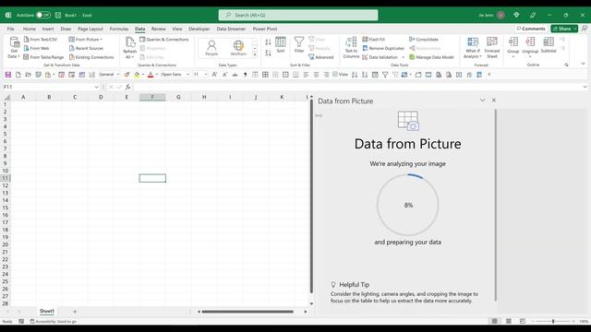Open the Open Sans font dropdown

point(187,75)
